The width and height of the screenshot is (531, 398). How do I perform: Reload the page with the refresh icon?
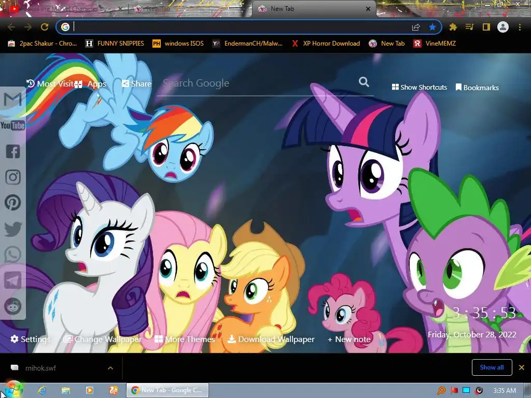click(x=45, y=27)
